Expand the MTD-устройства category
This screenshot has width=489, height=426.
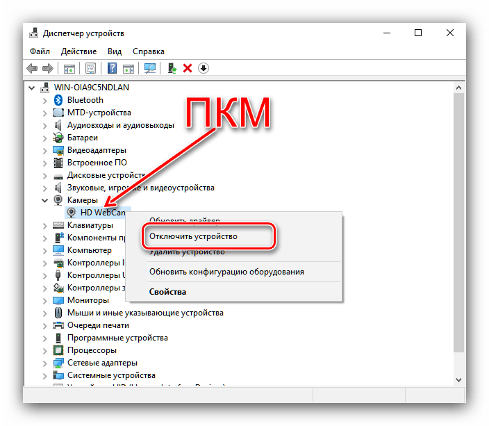coord(45,113)
